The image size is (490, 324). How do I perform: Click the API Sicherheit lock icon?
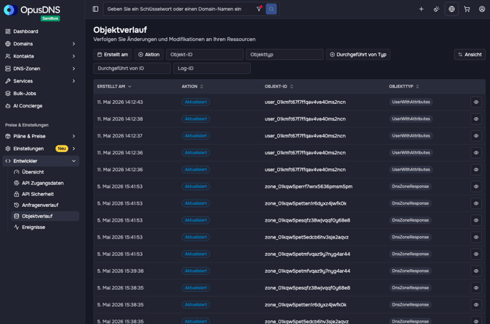coord(17,194)
